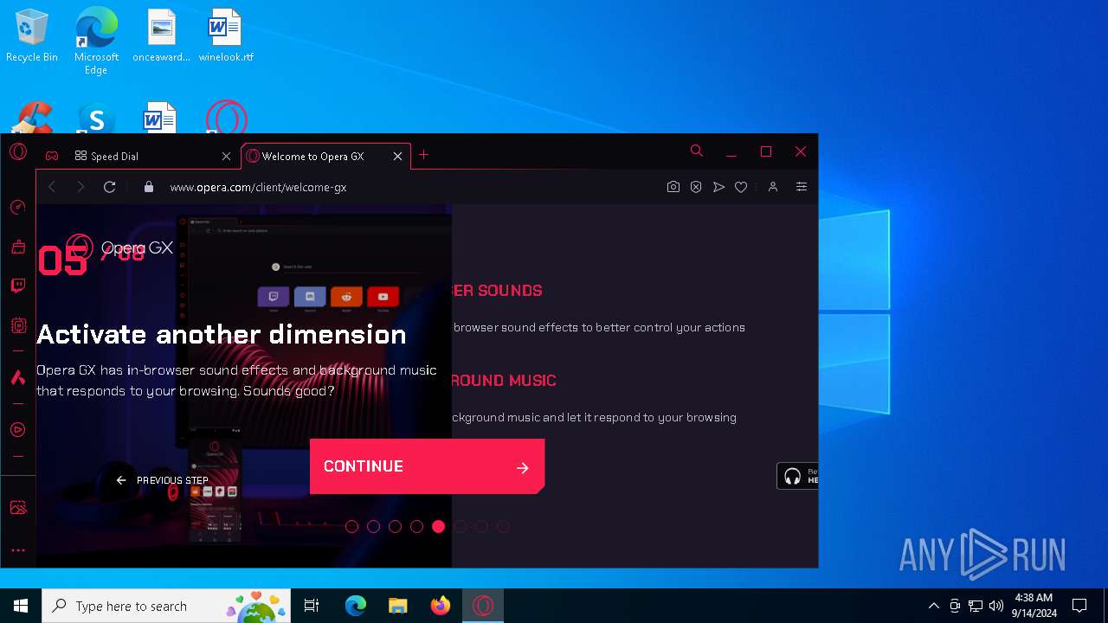Select the onceaward image file on desktop
Screen dimensions: 1108x623
click(161, 36)
